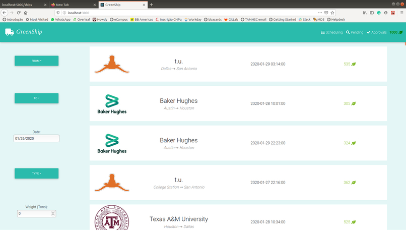Expand the TYPE dropdown
This screenshot has height=231, width=406.
pos(36,174)
